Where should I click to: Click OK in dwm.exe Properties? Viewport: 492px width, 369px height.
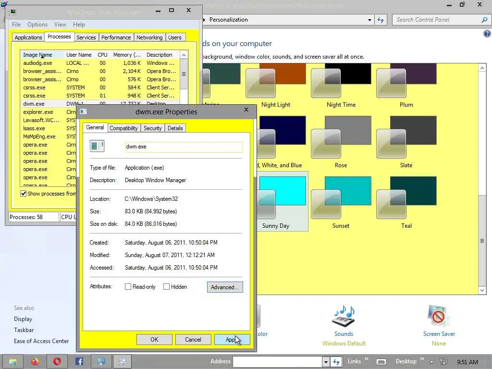pos(154,340)
